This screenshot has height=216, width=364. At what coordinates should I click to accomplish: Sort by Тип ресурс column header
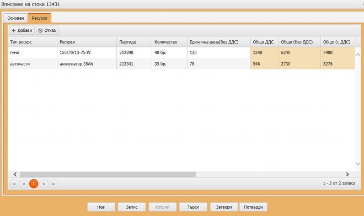33,42
